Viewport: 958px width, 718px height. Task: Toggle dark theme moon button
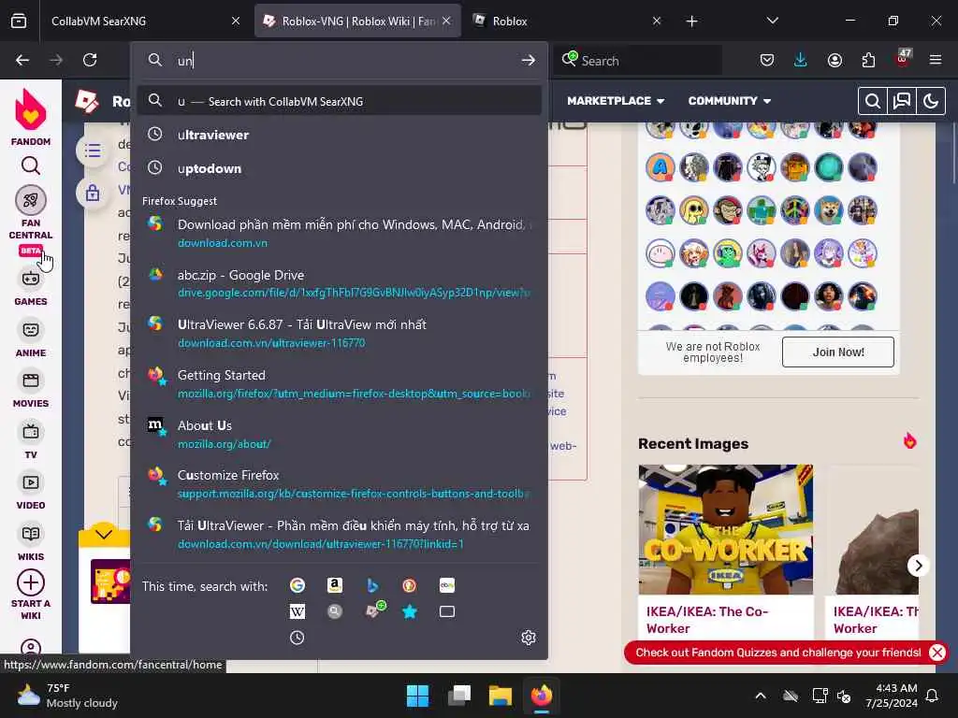coord(931,101)
